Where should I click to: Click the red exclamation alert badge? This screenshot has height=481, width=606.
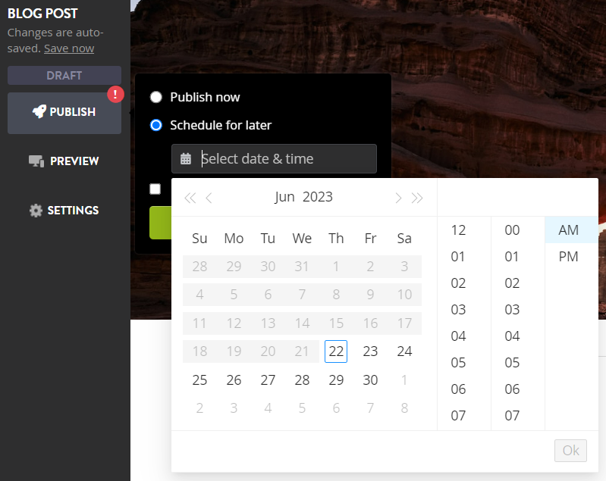point(115,94)
